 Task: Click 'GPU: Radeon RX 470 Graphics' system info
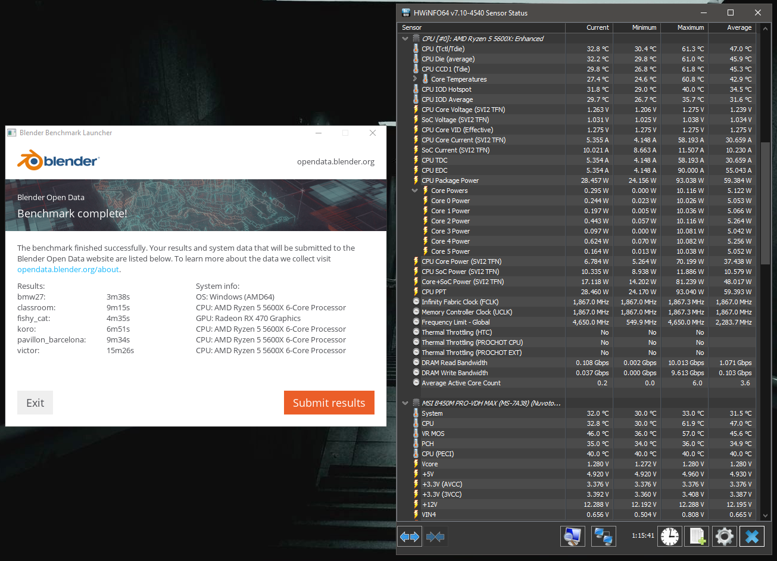pos(248,318)
